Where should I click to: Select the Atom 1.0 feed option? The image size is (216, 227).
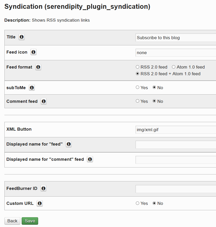[x=173, y=67]
